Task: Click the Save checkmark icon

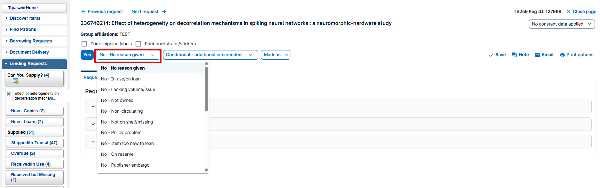Action: pyautogui.click(x=491, y=55)
